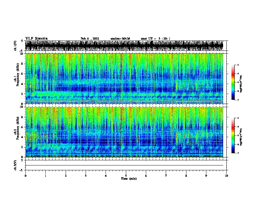
Task: Click the ch.2 "Frequency (kHz)" axis label
Action: (18, 128)
